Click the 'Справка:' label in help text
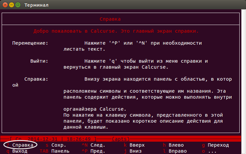 tap(36, 79)
